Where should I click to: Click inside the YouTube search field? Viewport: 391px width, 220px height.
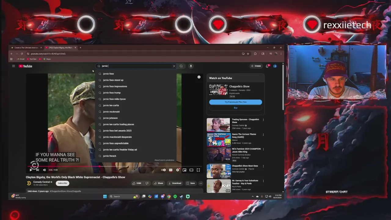coord(136,66)
